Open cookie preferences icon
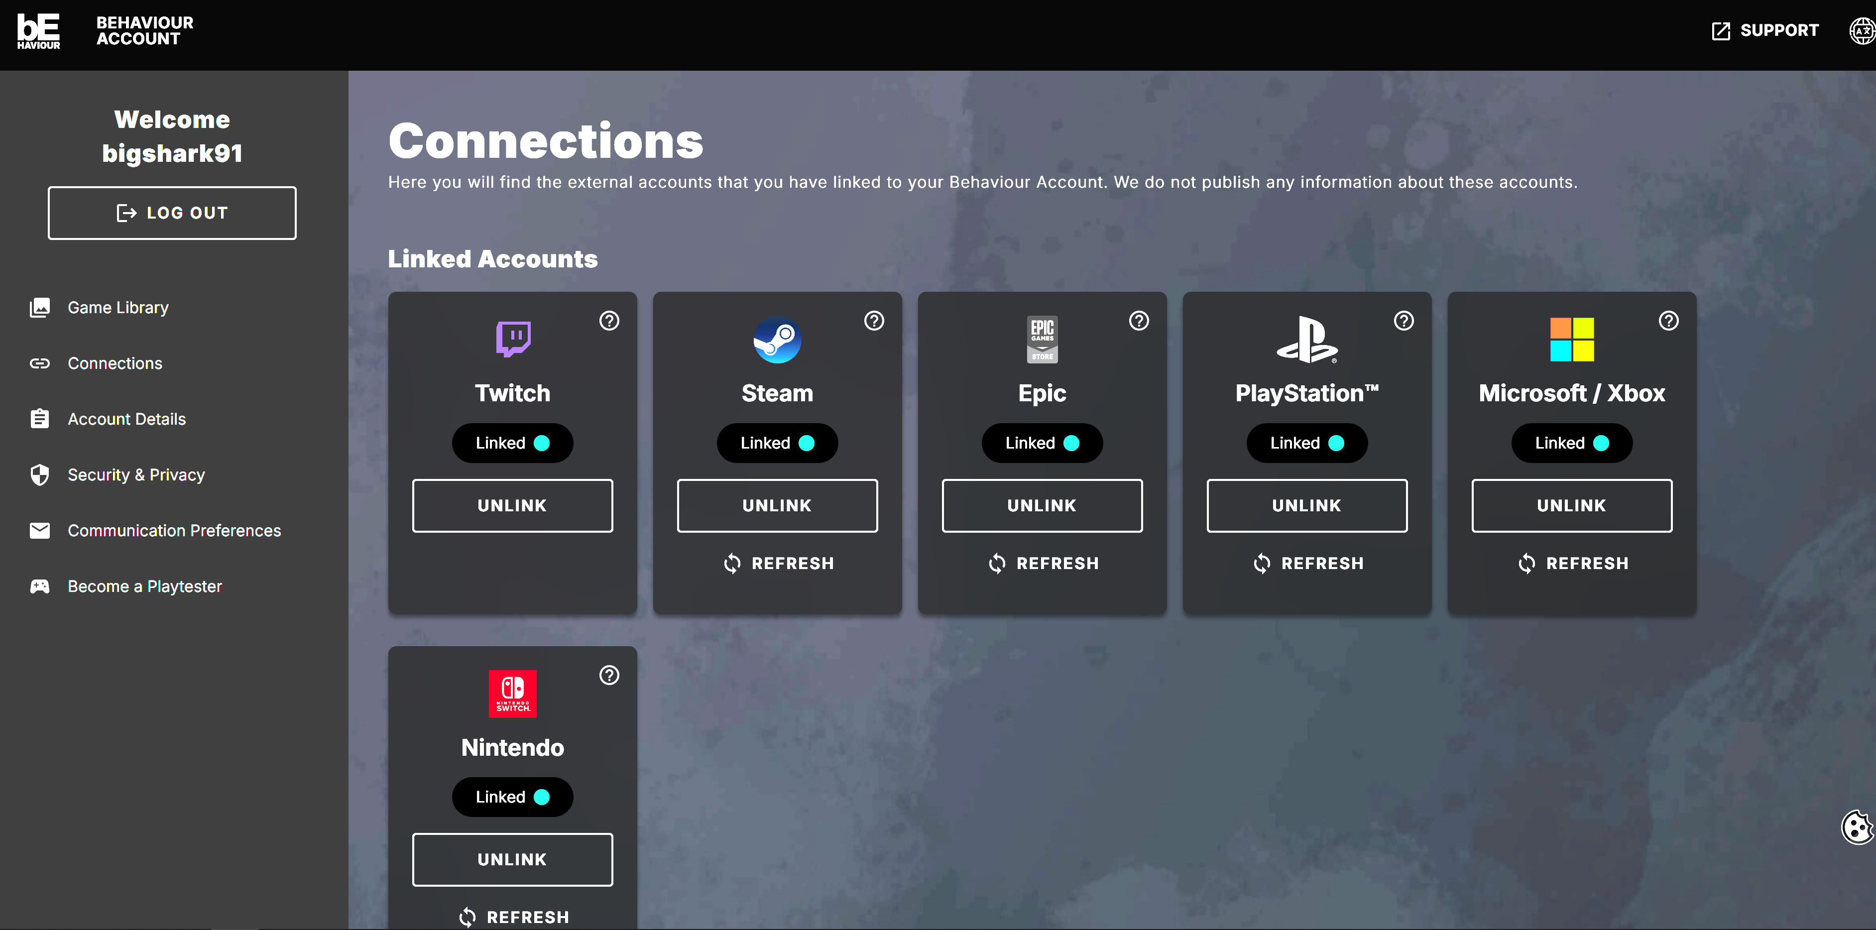The height and width of the screenshot is (930, 1876). click(x=1858, y=826)
